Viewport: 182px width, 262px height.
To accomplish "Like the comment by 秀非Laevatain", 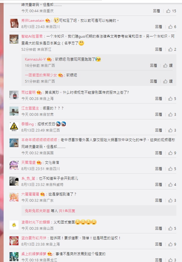I will 172,27.
